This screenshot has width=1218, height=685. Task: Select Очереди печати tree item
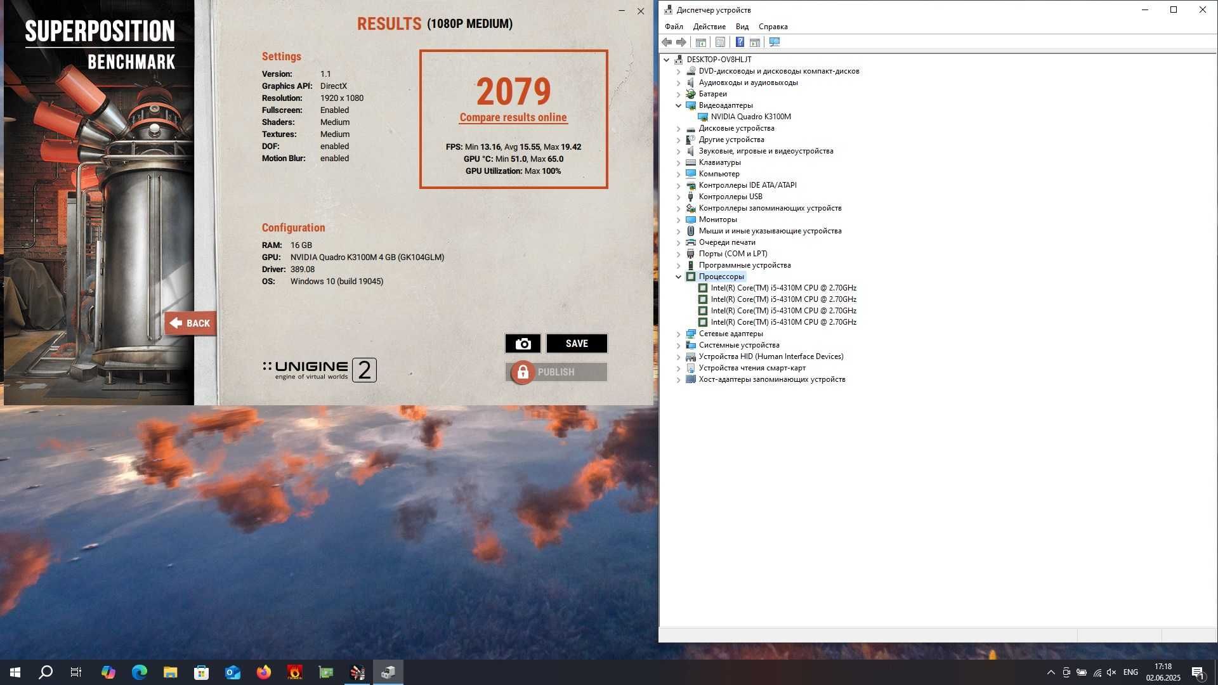[727, 242]
